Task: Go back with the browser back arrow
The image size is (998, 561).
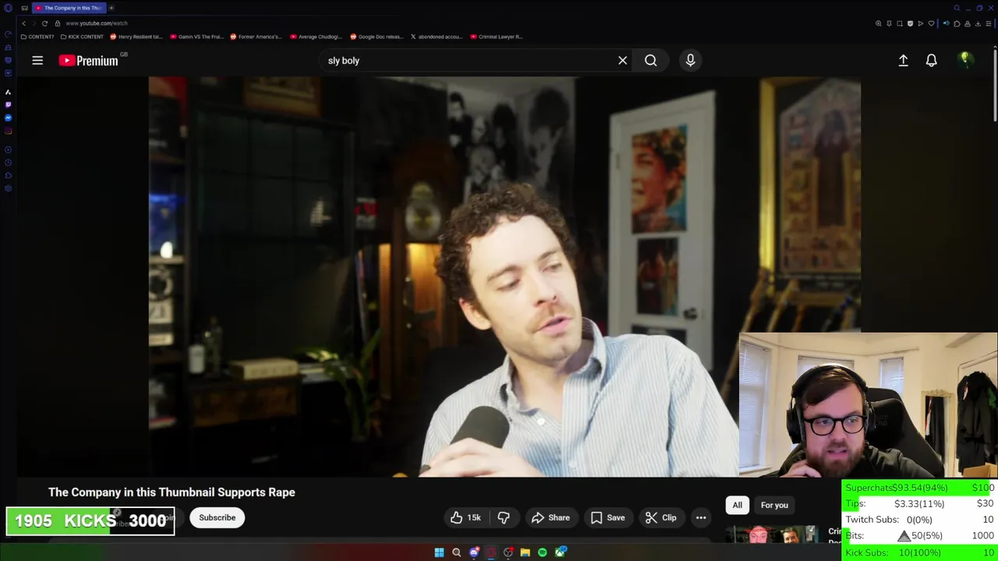Action: (x=23, y=23)
